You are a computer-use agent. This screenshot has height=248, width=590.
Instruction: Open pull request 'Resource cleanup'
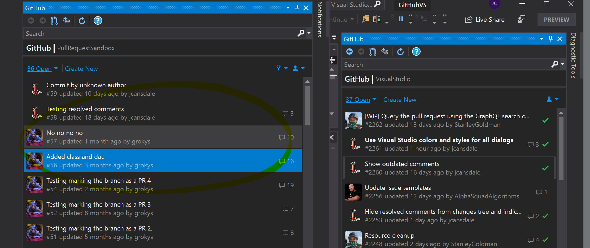coord(449,239)
